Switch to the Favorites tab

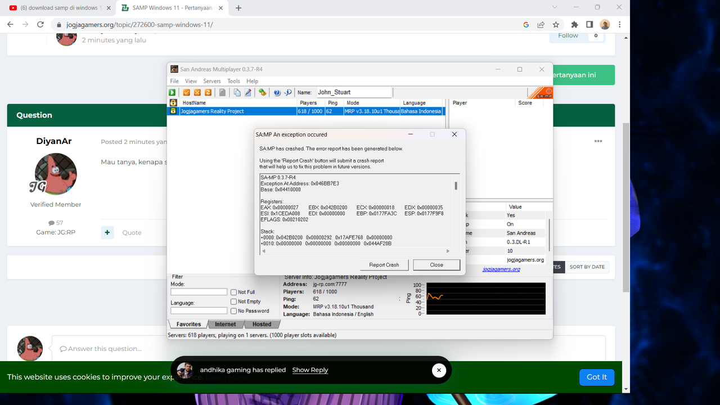point(188,324)
